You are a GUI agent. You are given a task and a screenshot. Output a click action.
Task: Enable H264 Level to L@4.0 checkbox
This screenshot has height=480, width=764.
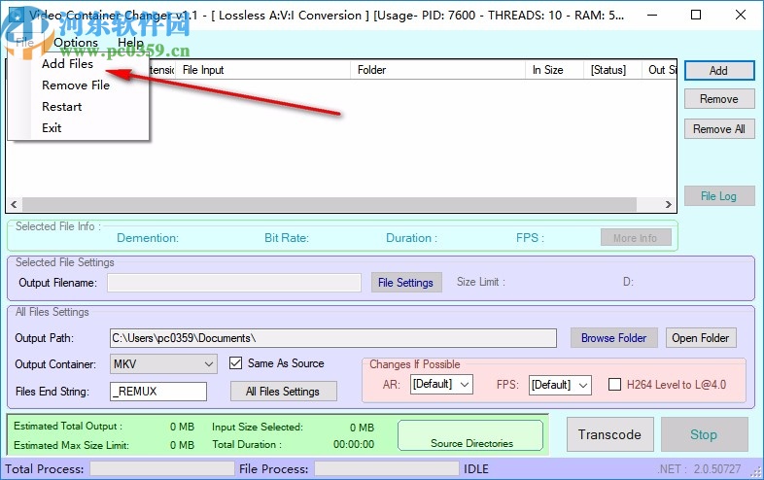click(614, 385)
